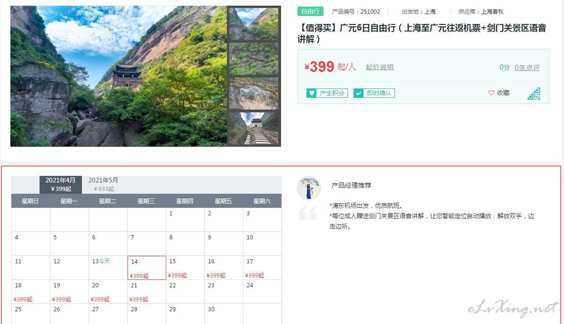564x324 pixels.
Task: Choose April 14 departure date
Action: click(147, 268)
